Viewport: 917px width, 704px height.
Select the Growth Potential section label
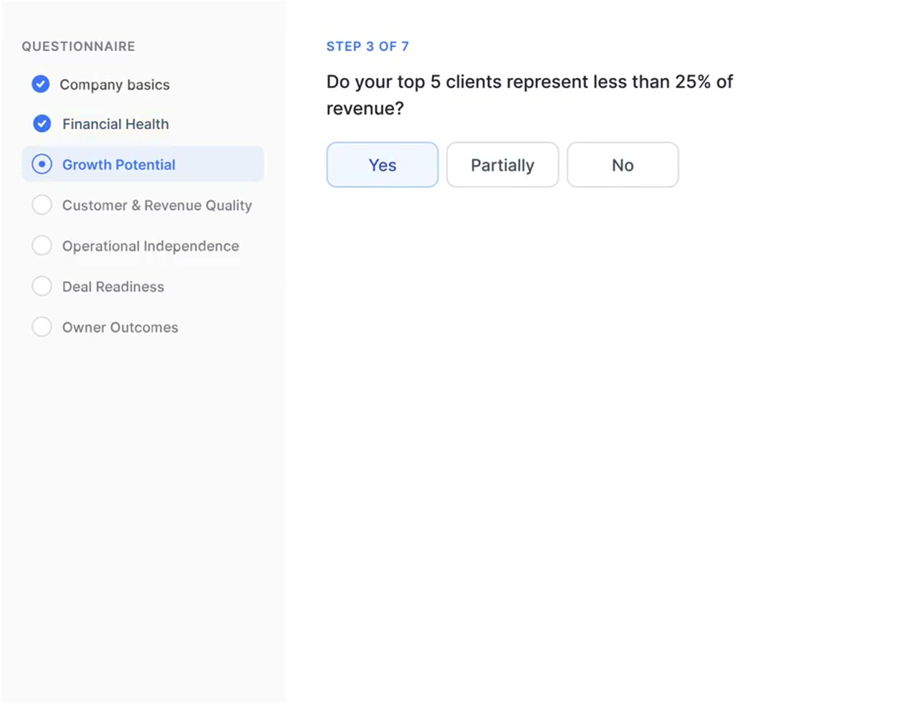[119, 164]
